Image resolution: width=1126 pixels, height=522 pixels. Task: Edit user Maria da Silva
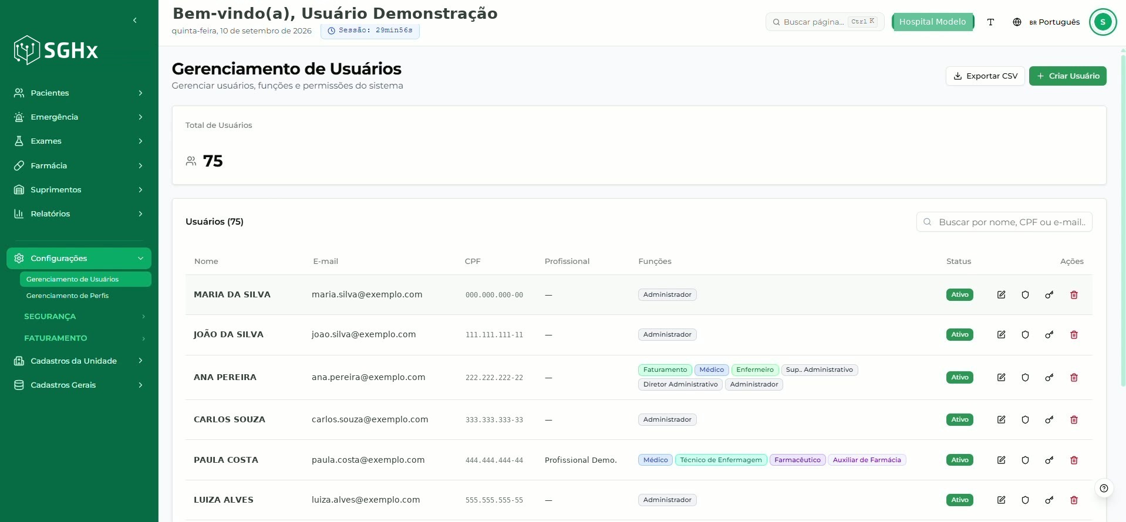(1001, 294)
